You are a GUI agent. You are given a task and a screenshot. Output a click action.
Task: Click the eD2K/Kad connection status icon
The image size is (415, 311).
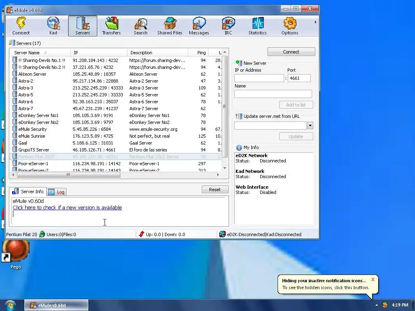(x=222, y=234)
